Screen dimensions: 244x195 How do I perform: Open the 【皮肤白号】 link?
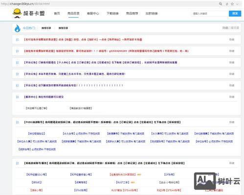[x=37, y=149]
